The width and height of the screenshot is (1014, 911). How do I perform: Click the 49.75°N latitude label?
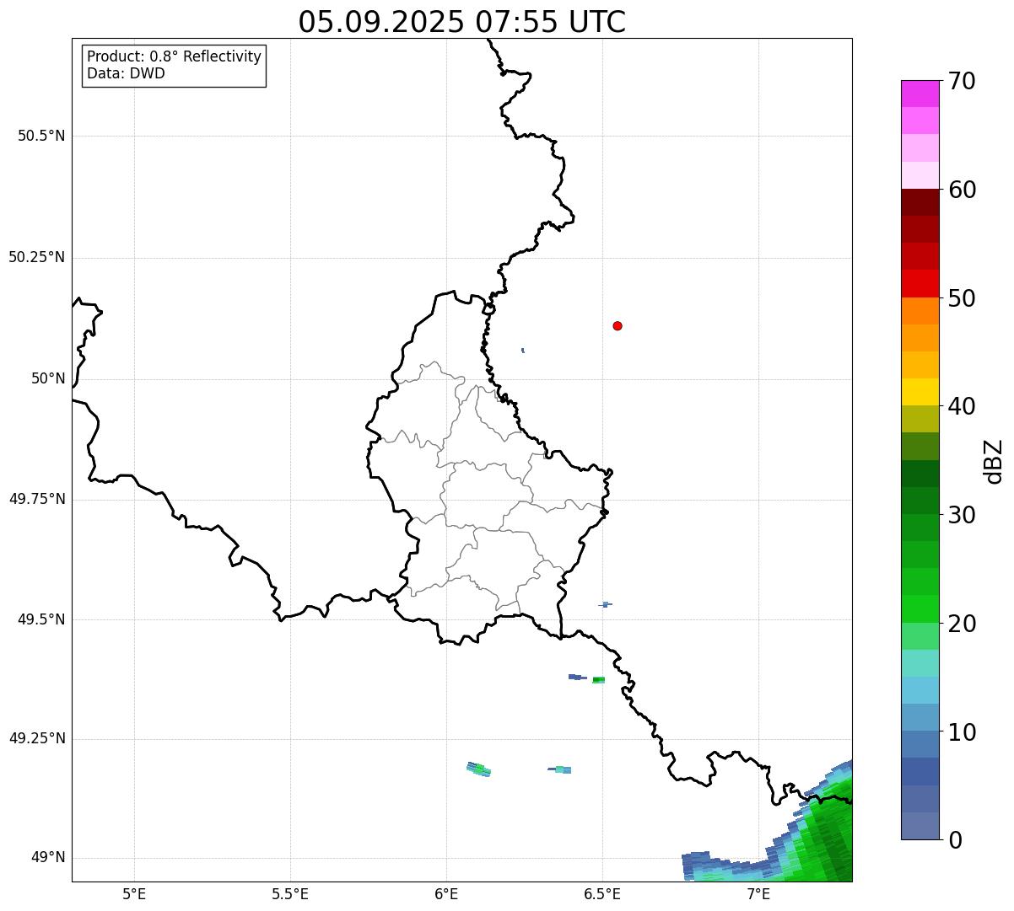coord(36,499)
